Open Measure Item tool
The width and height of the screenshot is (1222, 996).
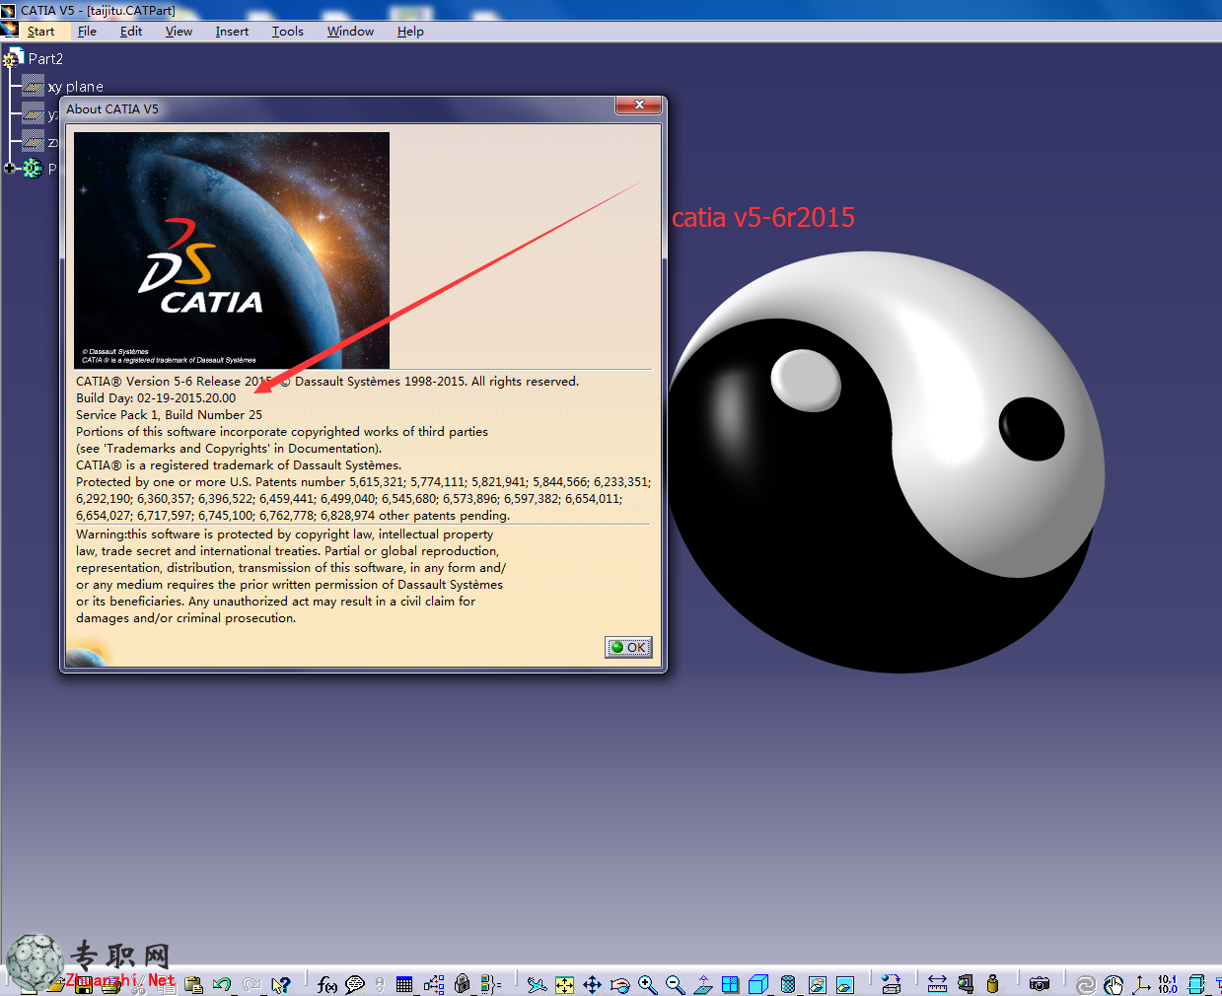[x=966, y=984]
